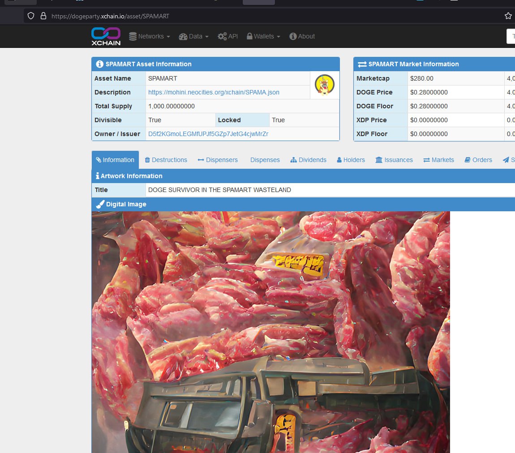Click the XDP Price value $0.00000000
The height and width of the screenshot is (453, 515).
(x=429, y=120)
